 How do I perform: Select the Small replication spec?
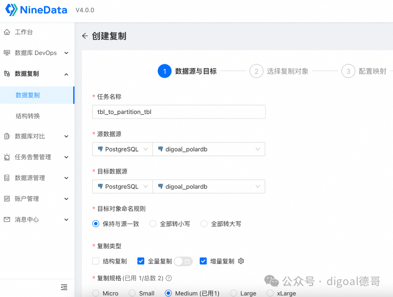point(132,293)
